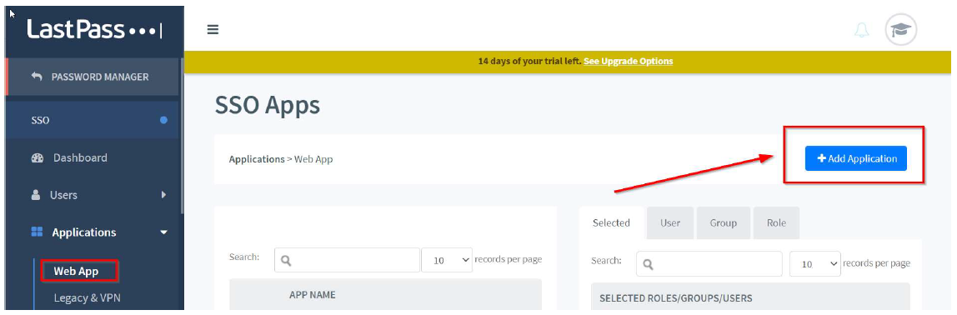The height and width of the screenshot is (315, 957).
Task: Open records per page dropdown in Selected panel
Action: 814,263
